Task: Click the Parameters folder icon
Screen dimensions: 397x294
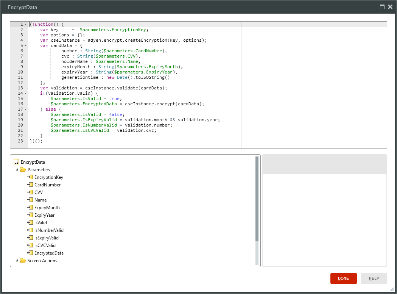Action: [23, 170]
